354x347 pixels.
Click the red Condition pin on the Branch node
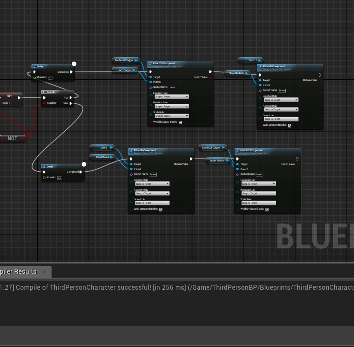44,103
